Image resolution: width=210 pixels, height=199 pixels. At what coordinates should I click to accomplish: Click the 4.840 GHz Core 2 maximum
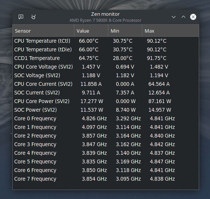163,136
